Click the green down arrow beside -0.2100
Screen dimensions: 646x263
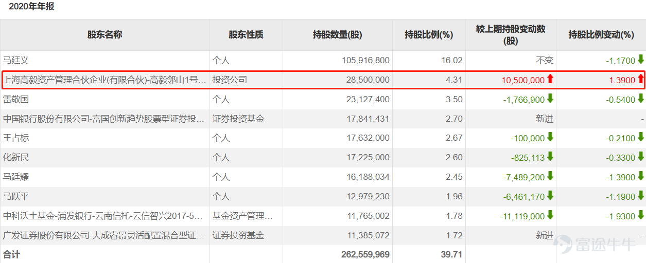pos(640,138)
